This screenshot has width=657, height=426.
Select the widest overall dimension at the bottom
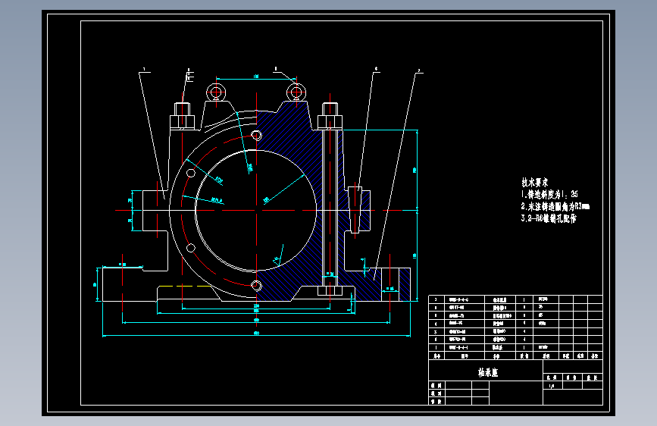coord(256,334)
